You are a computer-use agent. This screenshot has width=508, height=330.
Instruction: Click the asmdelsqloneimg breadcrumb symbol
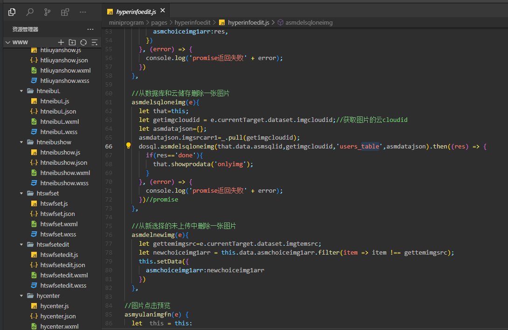point(309,22)
